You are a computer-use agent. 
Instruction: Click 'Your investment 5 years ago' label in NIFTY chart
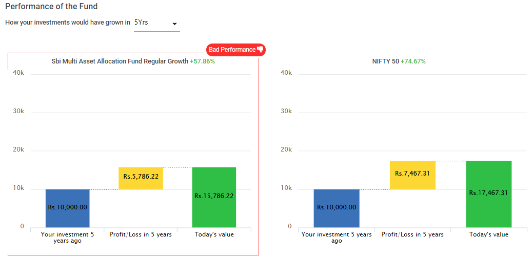[x=337, y=238]
